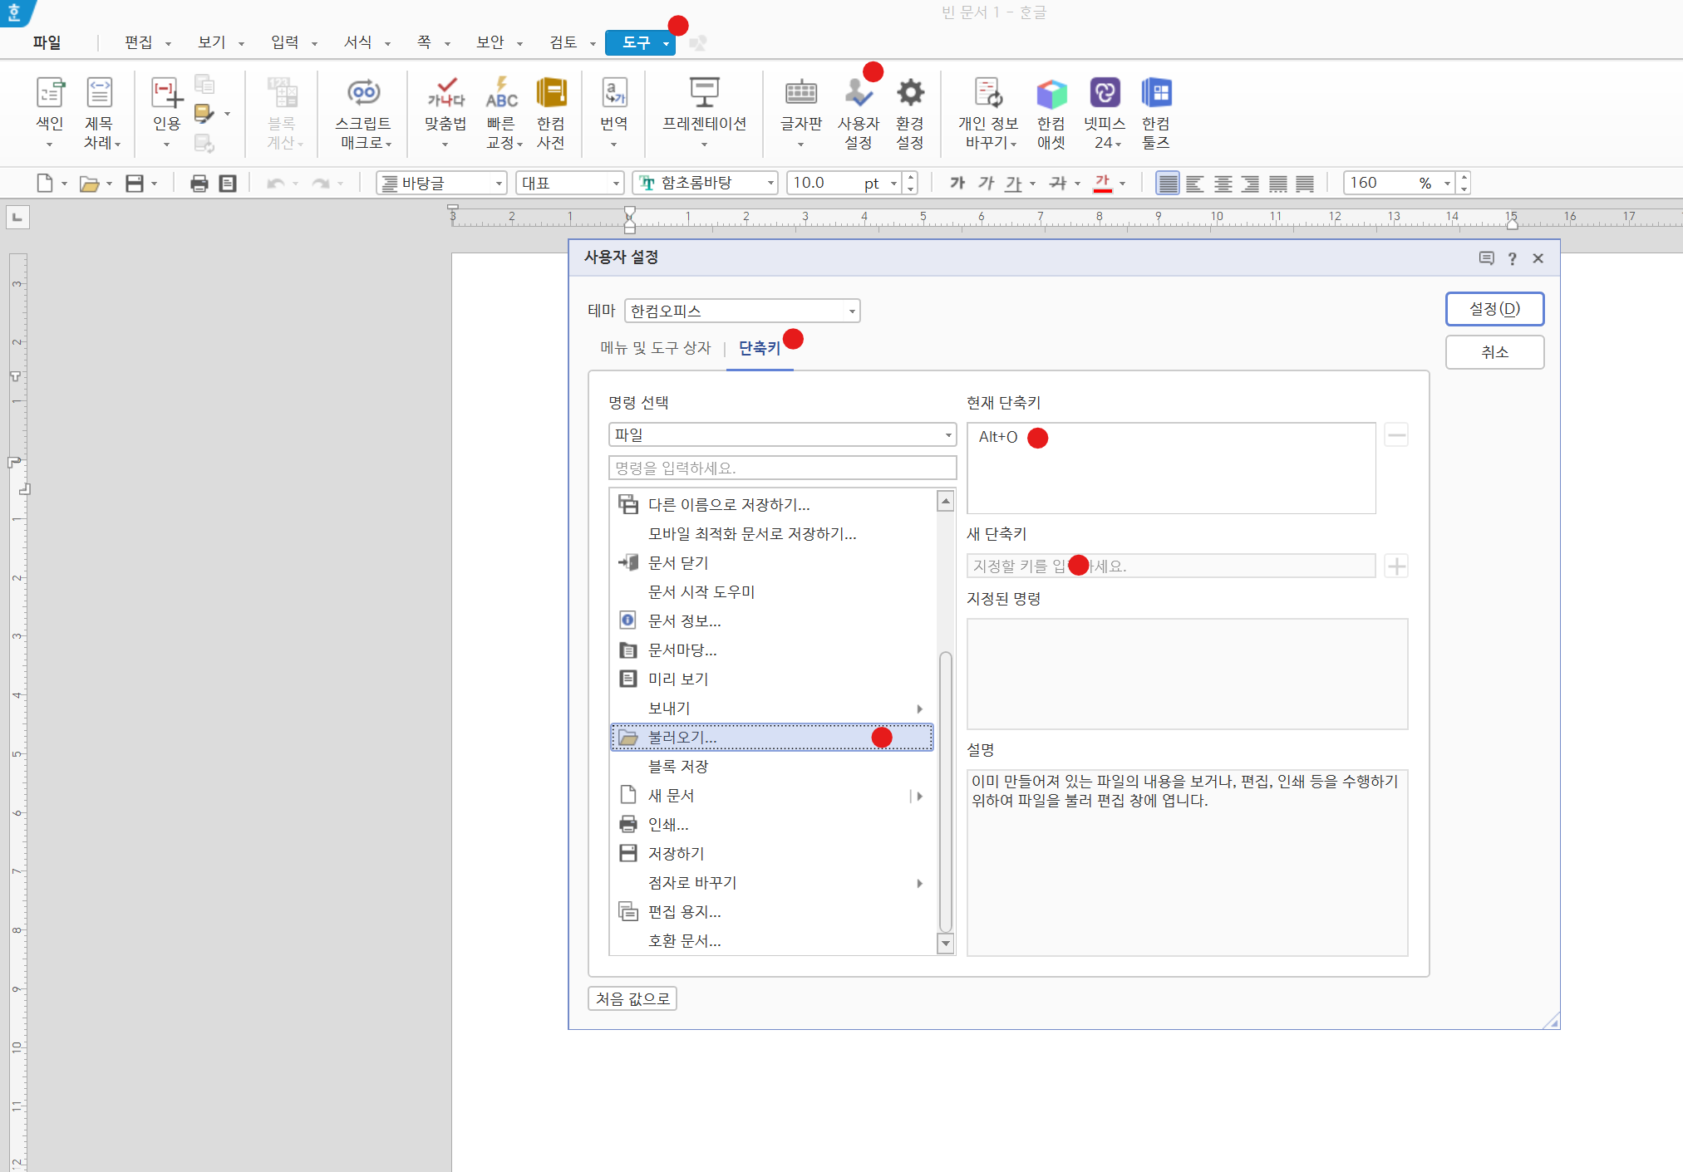The height and width of the screenshot is (1172, 1683).
Task: Click the 처음 값으로 reset button
Action: (632, 998)
